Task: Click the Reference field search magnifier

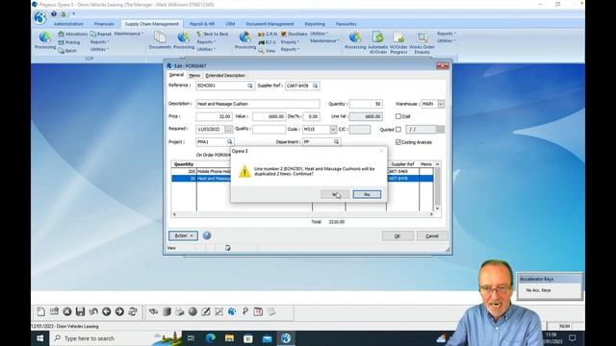Action: 250,86
